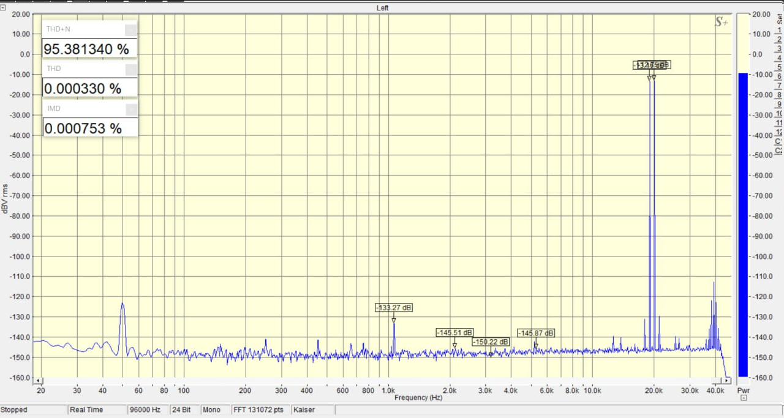Click the Real Time status field
Image resolution: width=784 pixels, height=418 pixels.
(x=97, y=410)
